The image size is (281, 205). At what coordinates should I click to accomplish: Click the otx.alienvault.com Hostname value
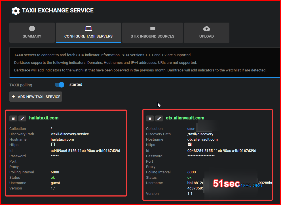(x=202, y=139)
